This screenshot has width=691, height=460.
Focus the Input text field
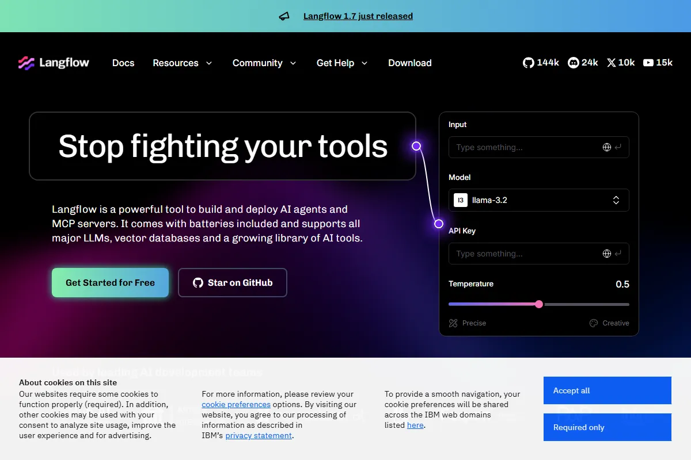[524, 147]
